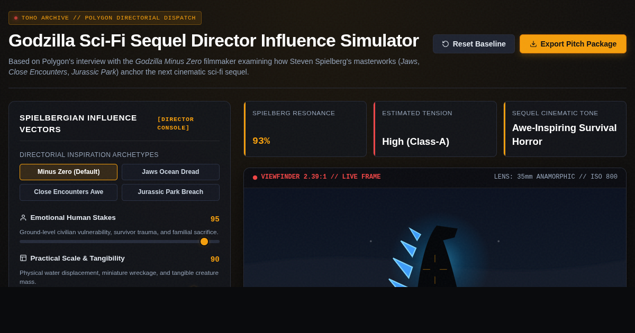
Task: Select the Jaws Ocean Dread archetype
Action: click(170, 172)
